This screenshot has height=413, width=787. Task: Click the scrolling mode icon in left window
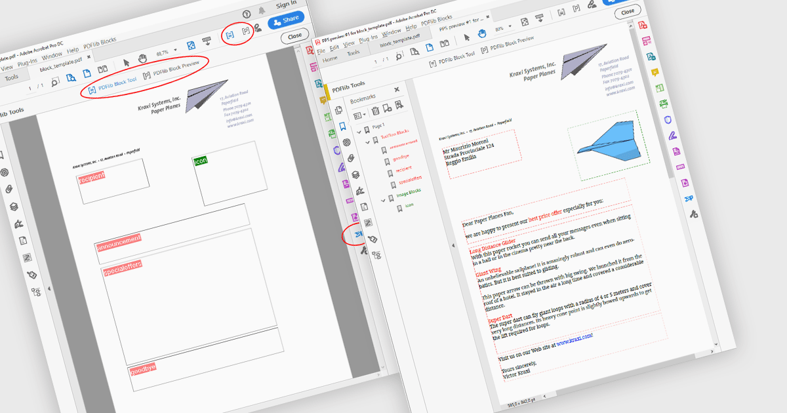pos(207,43)
